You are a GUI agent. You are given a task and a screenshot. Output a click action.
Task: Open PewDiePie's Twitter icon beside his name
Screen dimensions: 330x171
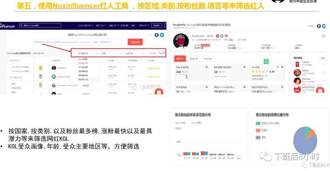pos(222,36)
